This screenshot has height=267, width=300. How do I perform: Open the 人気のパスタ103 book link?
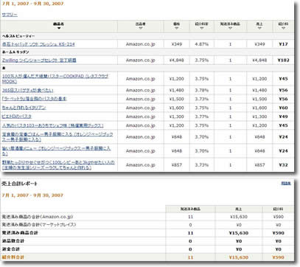coord(52,125)
